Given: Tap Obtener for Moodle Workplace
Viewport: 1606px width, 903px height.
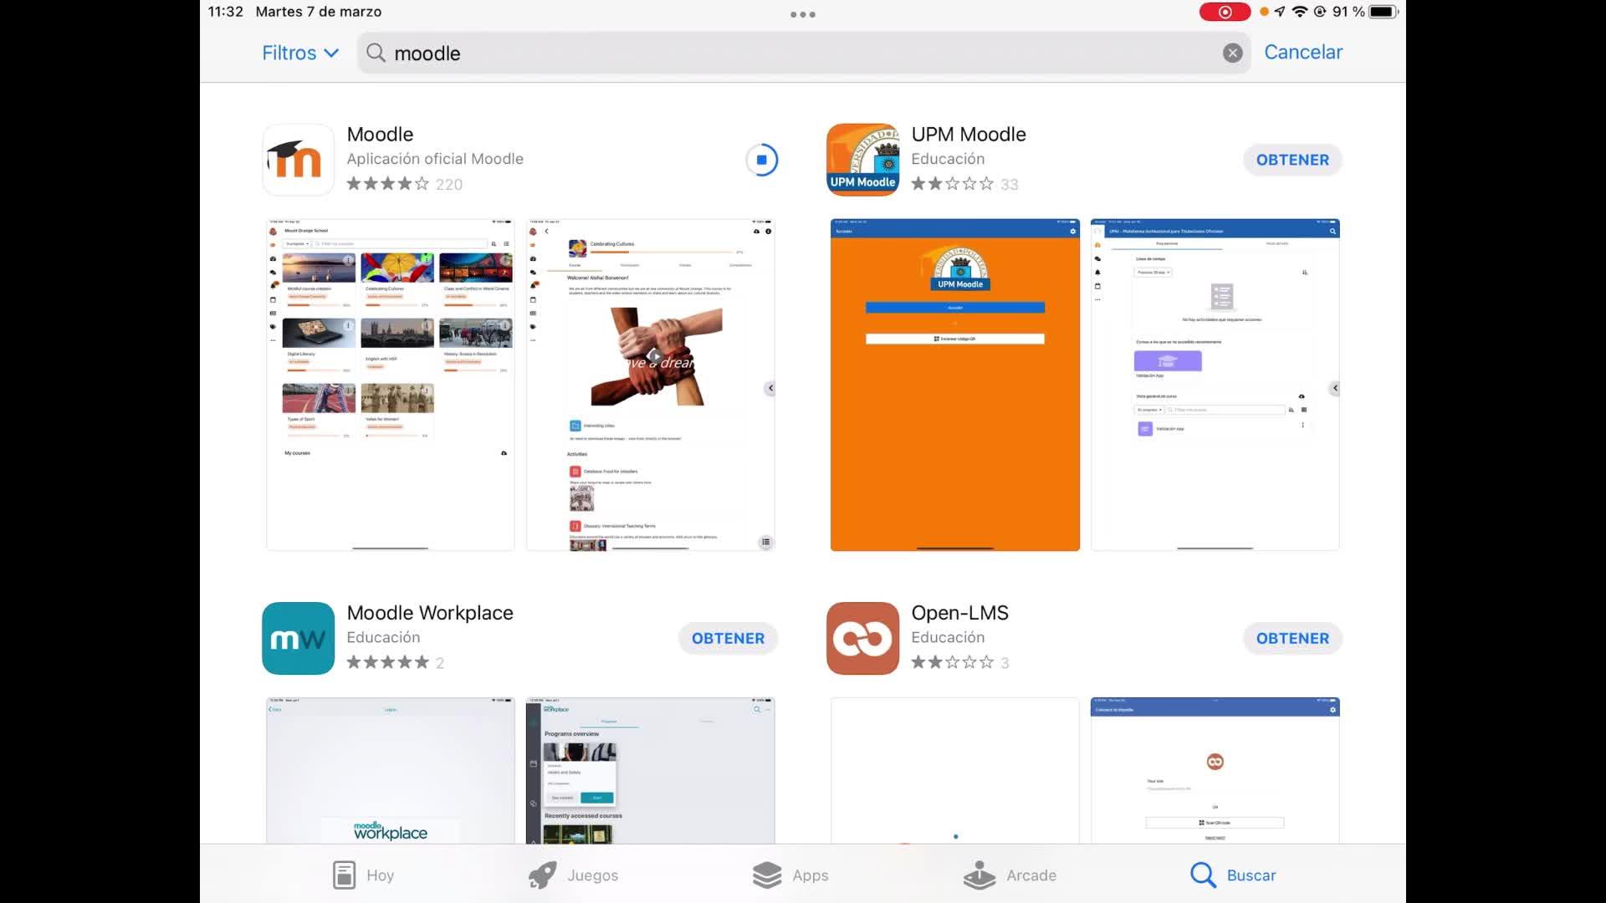Looking at the screenshot, I should 728,638.
